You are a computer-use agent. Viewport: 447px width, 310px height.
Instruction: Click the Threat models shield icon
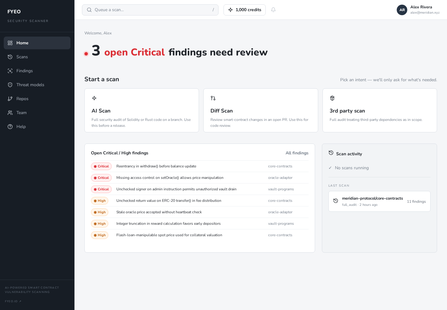click(x=10, y=85)
